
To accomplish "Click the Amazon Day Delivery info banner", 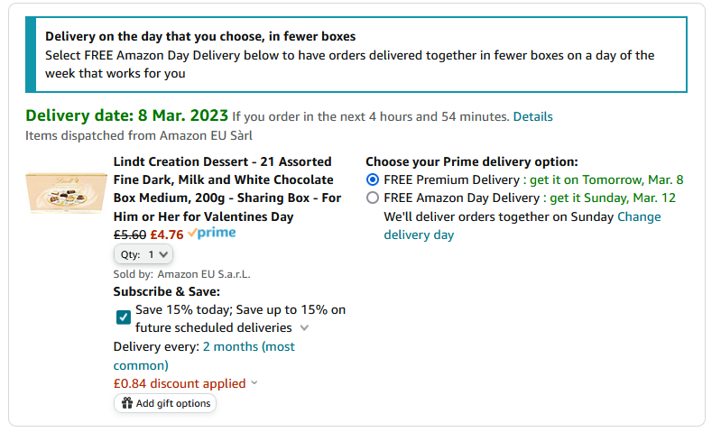I will (356, 55).
